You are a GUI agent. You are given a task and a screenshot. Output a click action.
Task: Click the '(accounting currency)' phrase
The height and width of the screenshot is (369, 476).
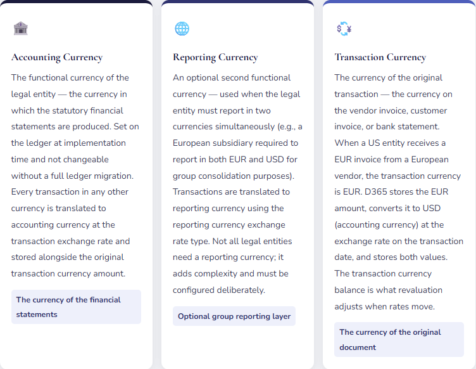[x=373, y=224]
